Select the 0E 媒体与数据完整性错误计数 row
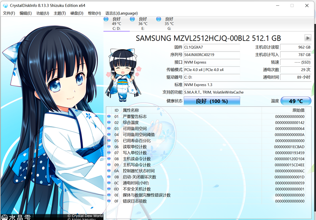Screen dimensions: 316x220 pyautogui.click(x=206, y=195)
